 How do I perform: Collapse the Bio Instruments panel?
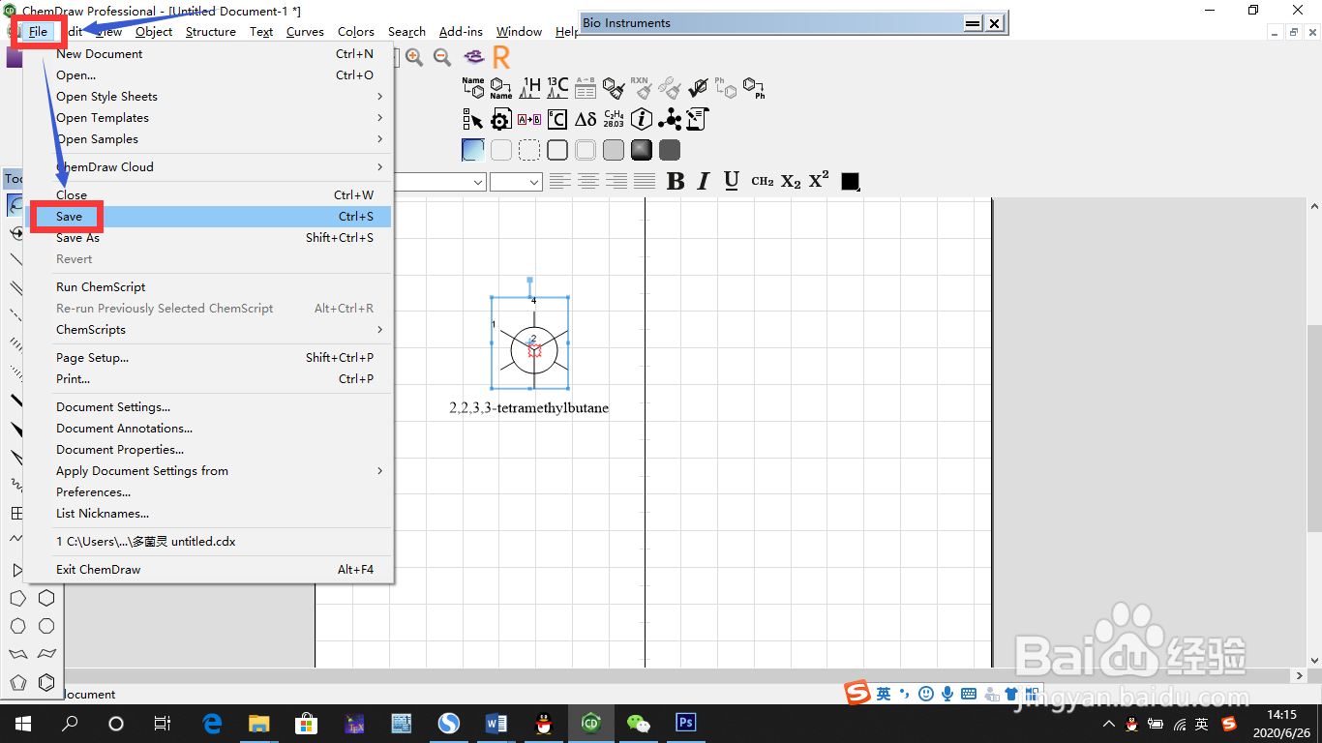pyautogui.click(x=973, y=23)
